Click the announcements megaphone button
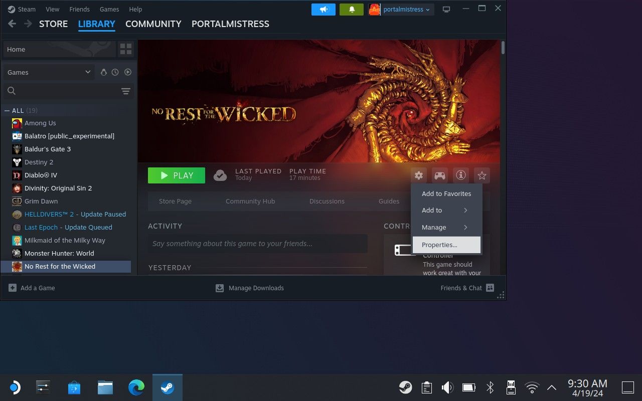642x401 pixels. tap(324, 10)
